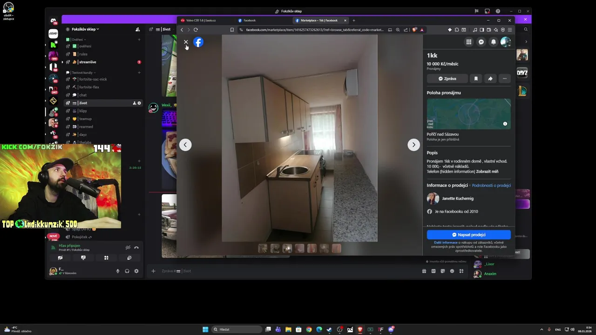Open the browser zoom magnifier icon
The width and height of the screenshot is (596, 335).
(x=398, y=30)
